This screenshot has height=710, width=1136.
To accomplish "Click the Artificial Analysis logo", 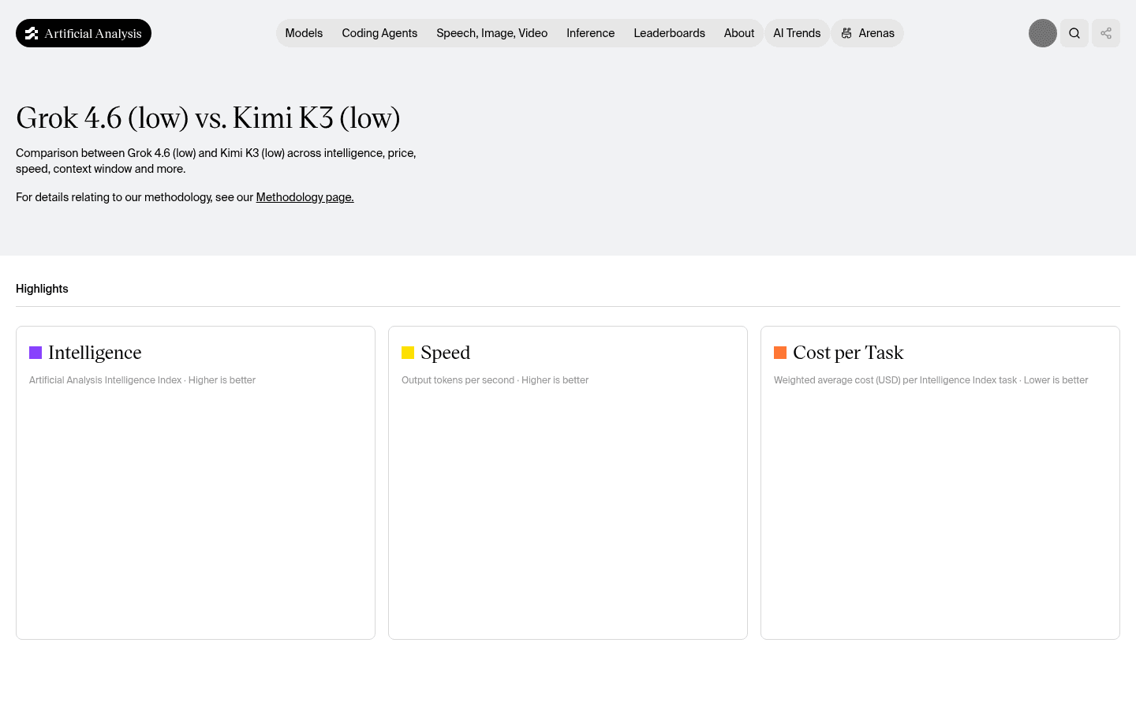I will pyautogui.click(x=84, y=33).
